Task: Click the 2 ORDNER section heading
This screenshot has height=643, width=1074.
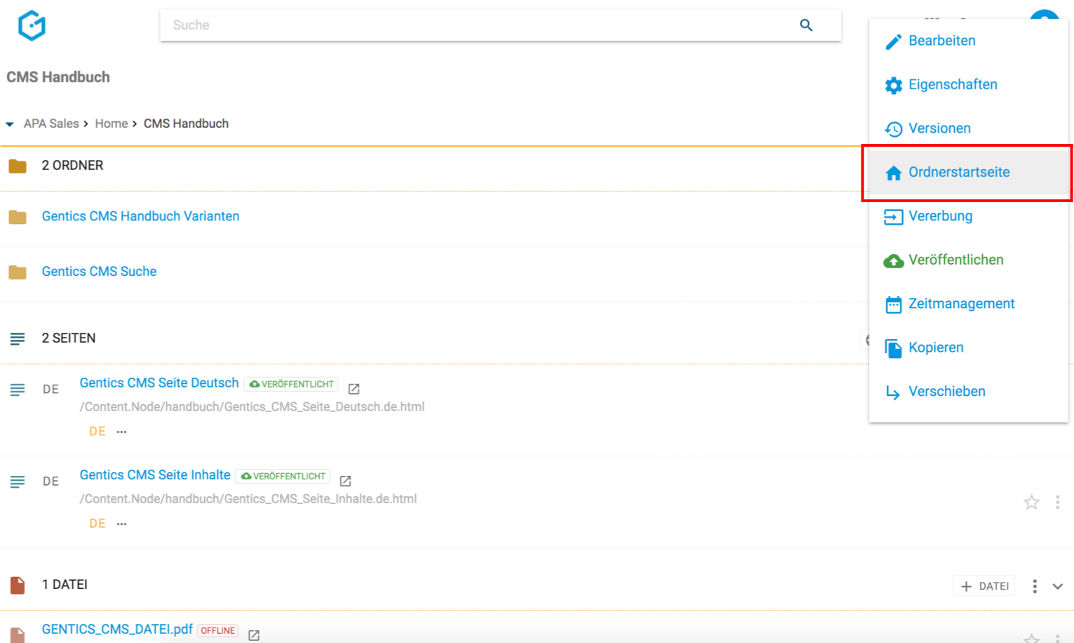Action: (x=72, y=166)
